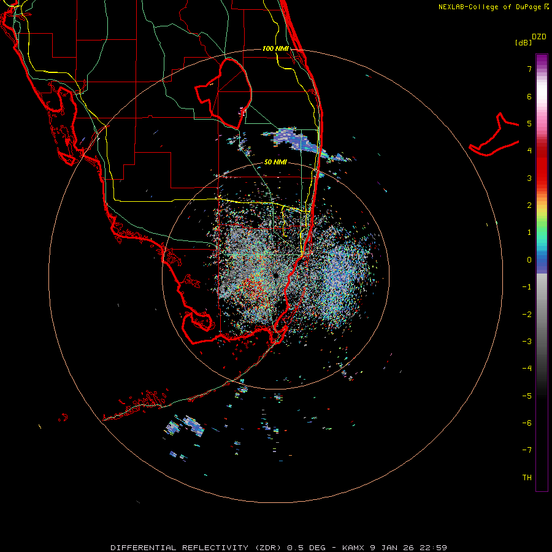
Task: Click the -2 value on the color scale
Action: [x=527, y=315]
